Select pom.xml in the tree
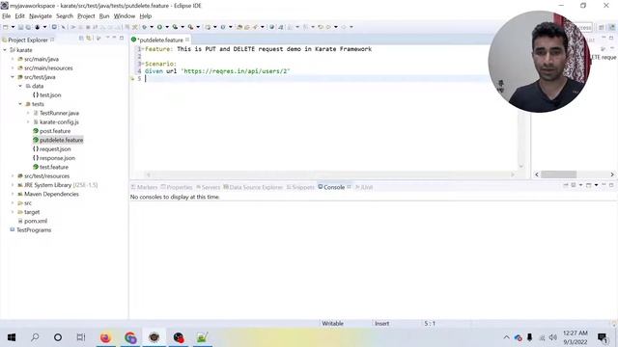This screenshot has height=347, width=618. (x=36, y=221)
